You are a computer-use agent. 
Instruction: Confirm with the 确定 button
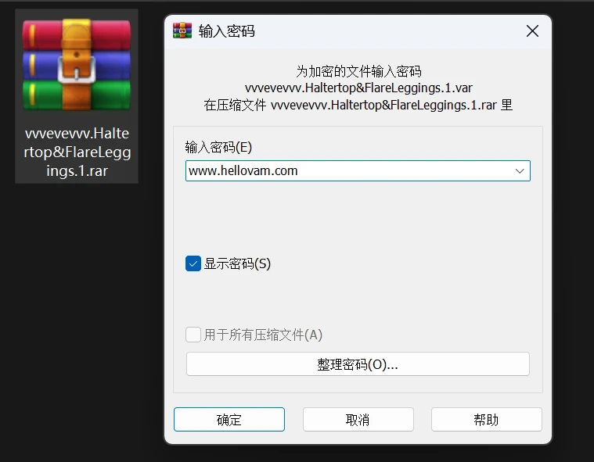[x=229, y=419]
